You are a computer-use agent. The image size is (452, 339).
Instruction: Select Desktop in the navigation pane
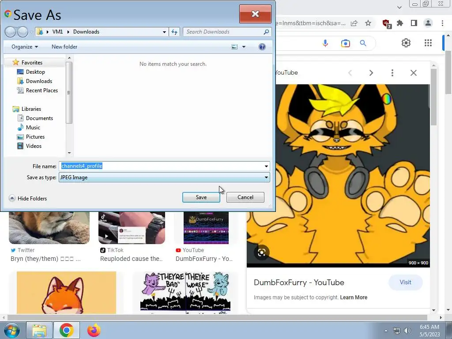pos(35,72)
